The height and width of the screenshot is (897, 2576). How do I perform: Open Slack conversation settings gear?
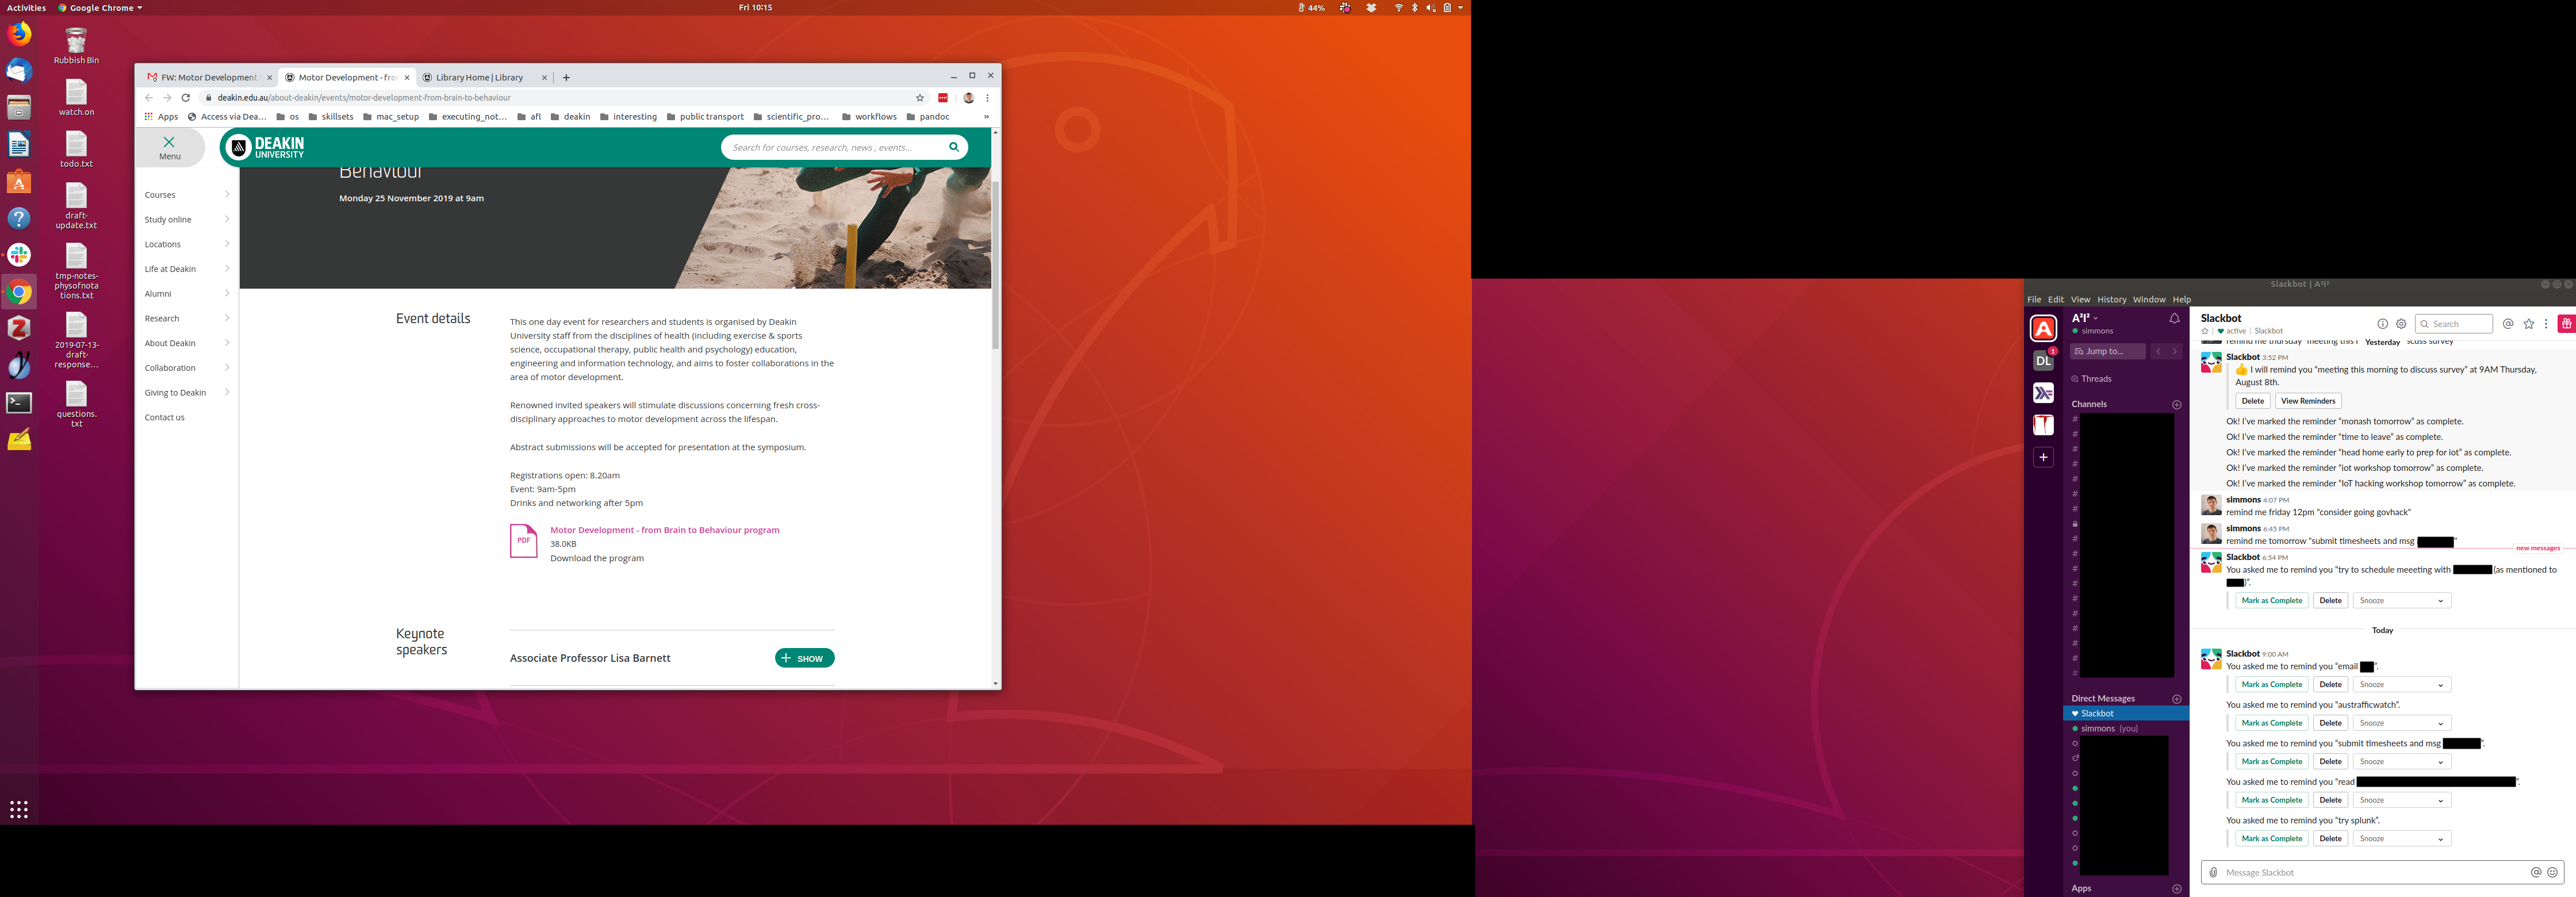[2401, 324]
